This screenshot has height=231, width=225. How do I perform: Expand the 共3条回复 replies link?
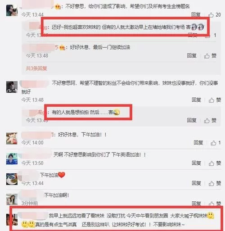[36, 68]
